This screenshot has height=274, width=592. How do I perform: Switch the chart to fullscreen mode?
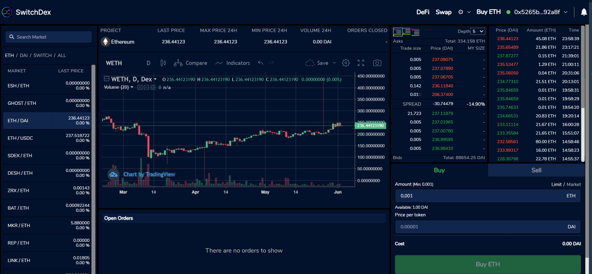click(x=361, y=63)
